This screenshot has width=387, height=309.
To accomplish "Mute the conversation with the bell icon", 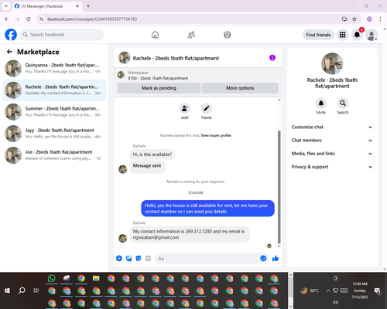I will pyautogui.click(x=321, y=104).
